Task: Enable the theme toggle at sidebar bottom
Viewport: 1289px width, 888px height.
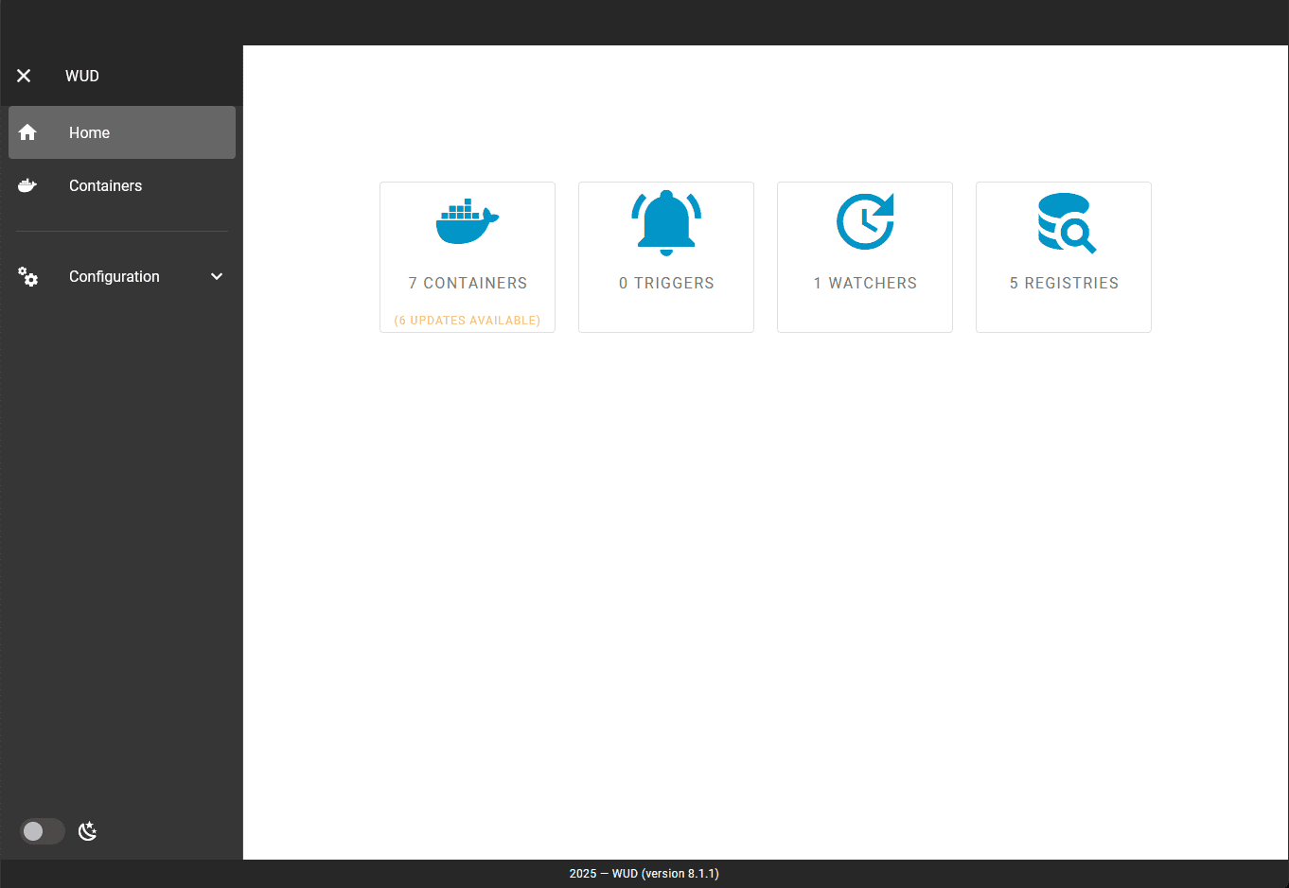Action: click(x=42, y=831)
